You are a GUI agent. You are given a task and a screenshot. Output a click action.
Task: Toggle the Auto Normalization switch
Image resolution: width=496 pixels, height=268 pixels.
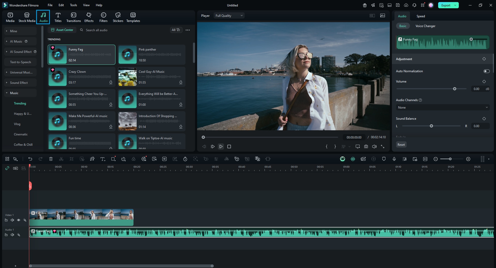point(486,71)
